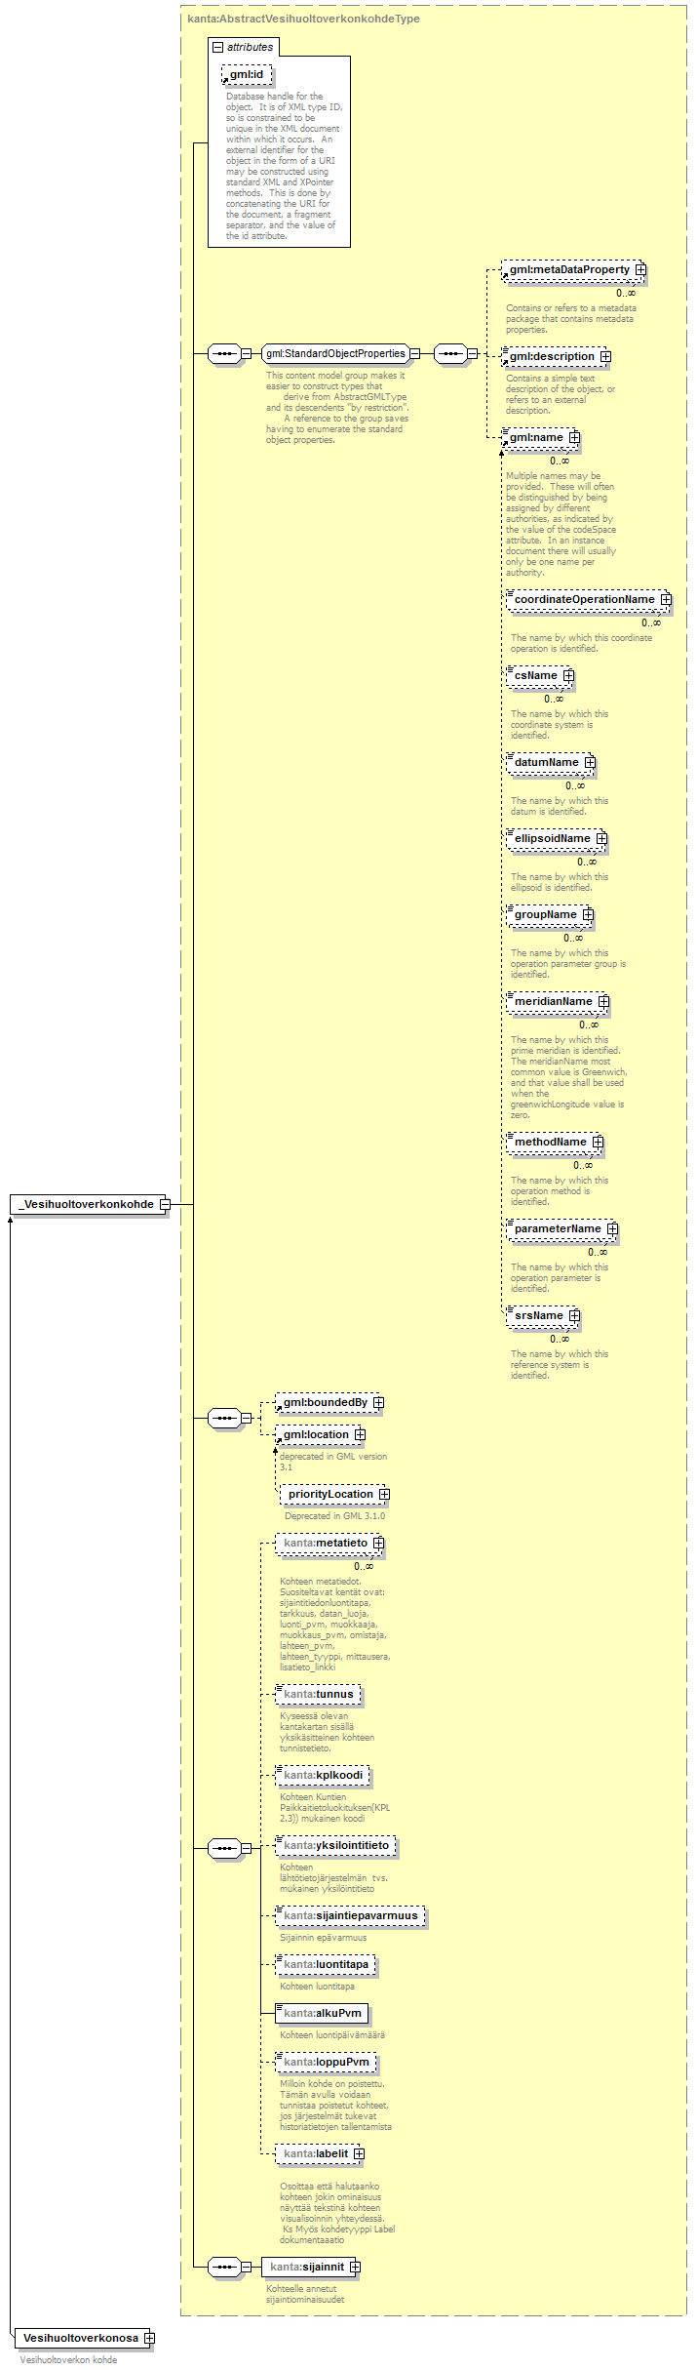Expand gml:description element
The height and width of the screenshot is (2370, 697).
tap(605, 356)
